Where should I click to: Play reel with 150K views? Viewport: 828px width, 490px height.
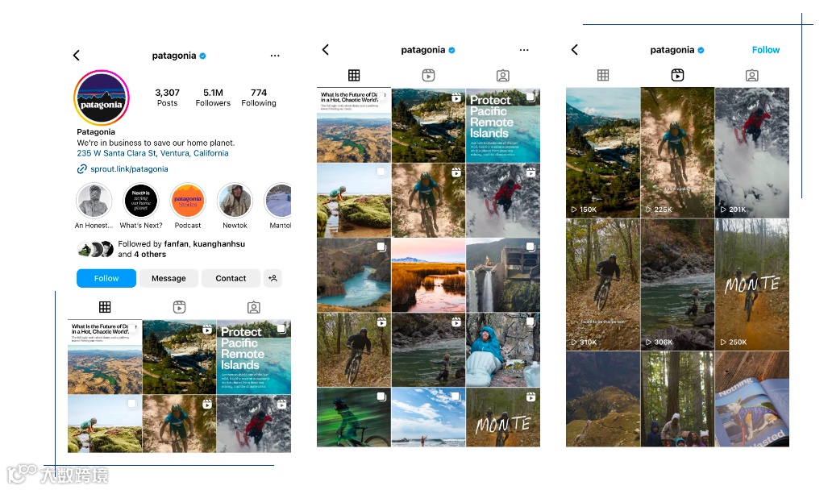click(x=603, y=152)
